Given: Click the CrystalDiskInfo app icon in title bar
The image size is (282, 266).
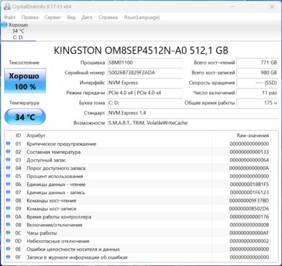Looking at the screenshot, I should 7,7.
